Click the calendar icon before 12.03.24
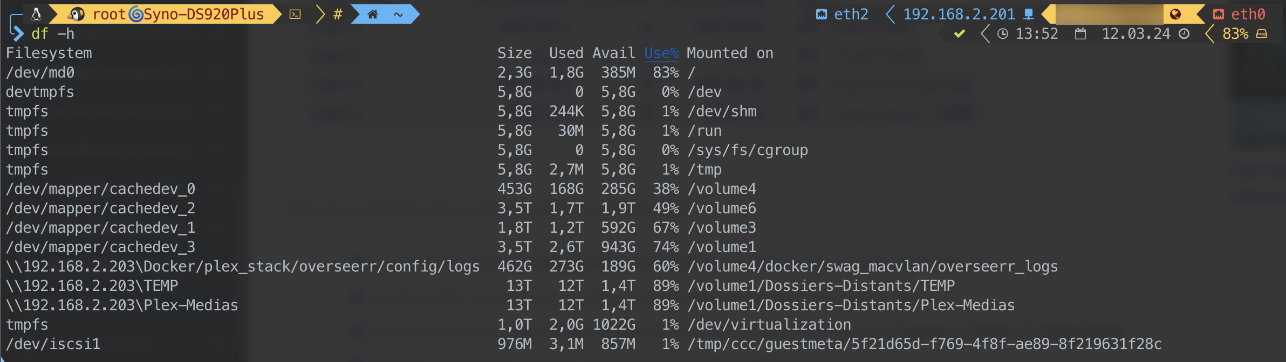The width and height of the screenshot is (1286, 362). [x=1080, y=34]
